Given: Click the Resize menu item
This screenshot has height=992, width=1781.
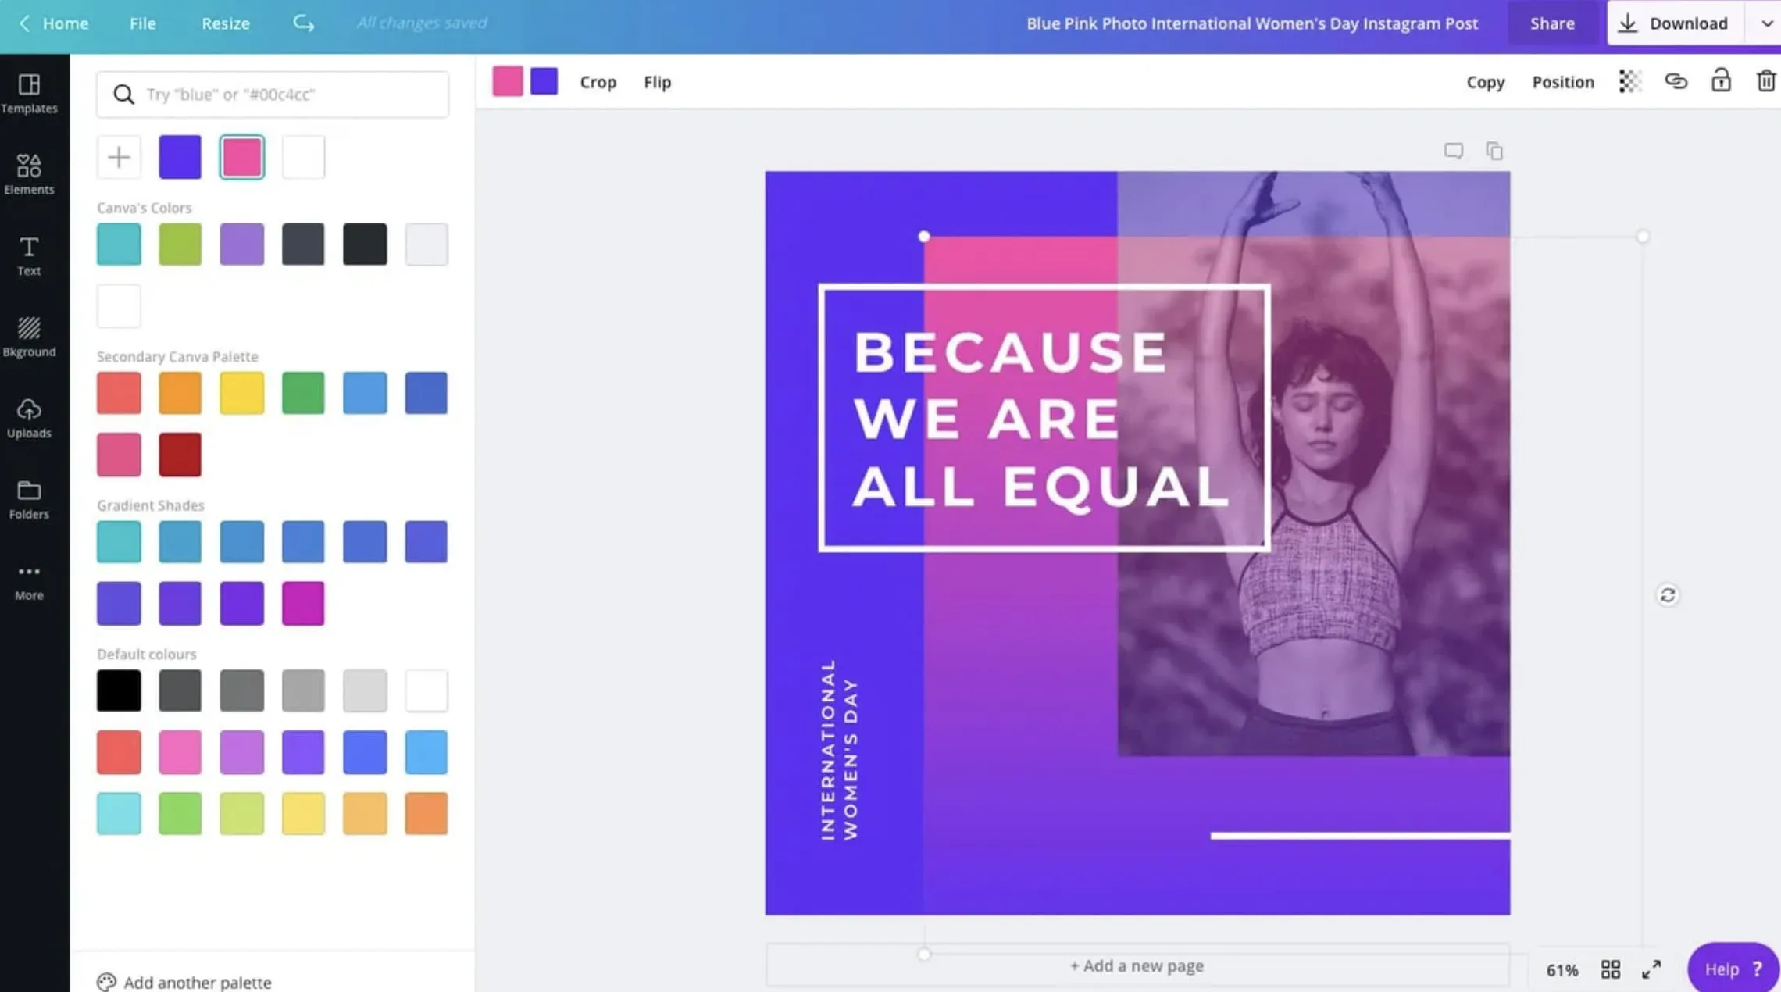Looking at the screenshot, I should coord(225,22).
